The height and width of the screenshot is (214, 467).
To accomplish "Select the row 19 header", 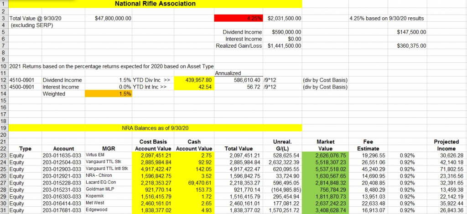I will 4,128.
